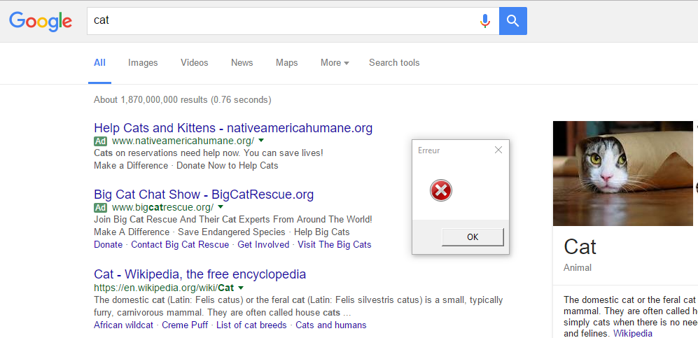Viewport: 698px width, 338px height.
Task: Go to the News tab
Action: point(242,63)
